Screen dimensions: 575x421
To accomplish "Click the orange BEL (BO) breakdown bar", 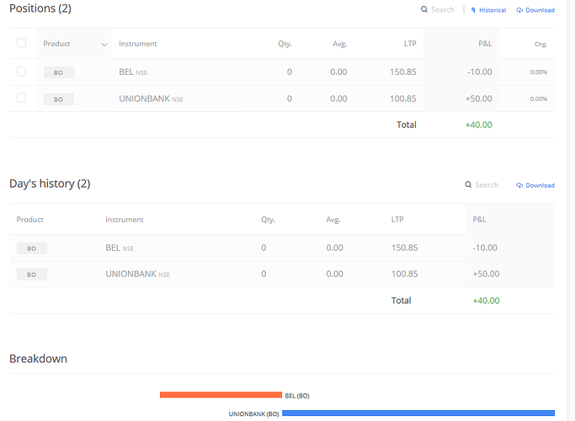I will (221, 395).
